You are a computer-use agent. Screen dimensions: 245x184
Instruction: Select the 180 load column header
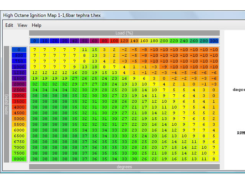pos(154,41)
